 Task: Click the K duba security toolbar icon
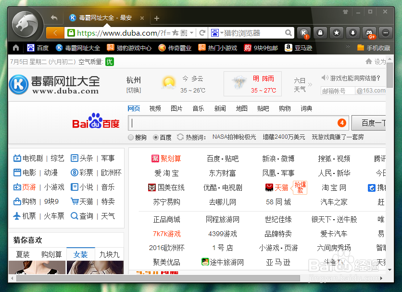coord(304,33)
